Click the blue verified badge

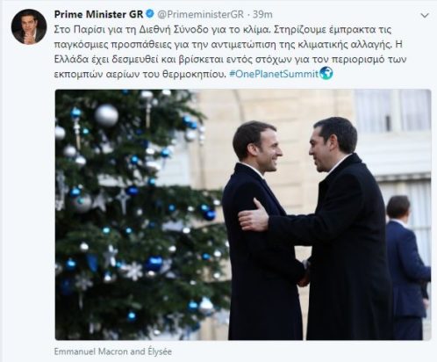pos(150,14)
